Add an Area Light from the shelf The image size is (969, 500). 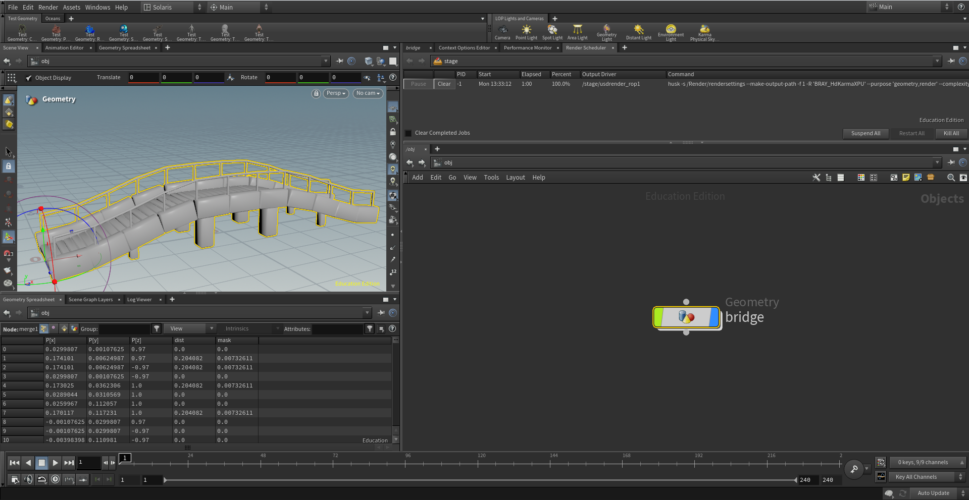click(577, 32)
